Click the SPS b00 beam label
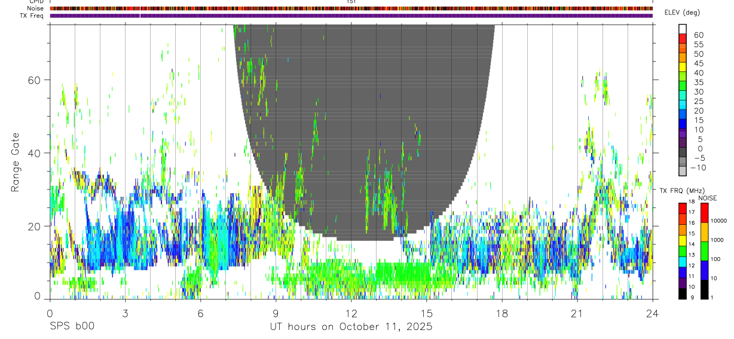The height and width of the screenshot is (339, 734). [x=72, y=326]
